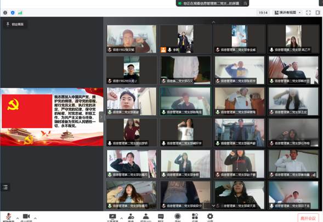Click the orange avatar icon in video tile
The height and width of the screenshot is (222, 323).
point(163,50)
